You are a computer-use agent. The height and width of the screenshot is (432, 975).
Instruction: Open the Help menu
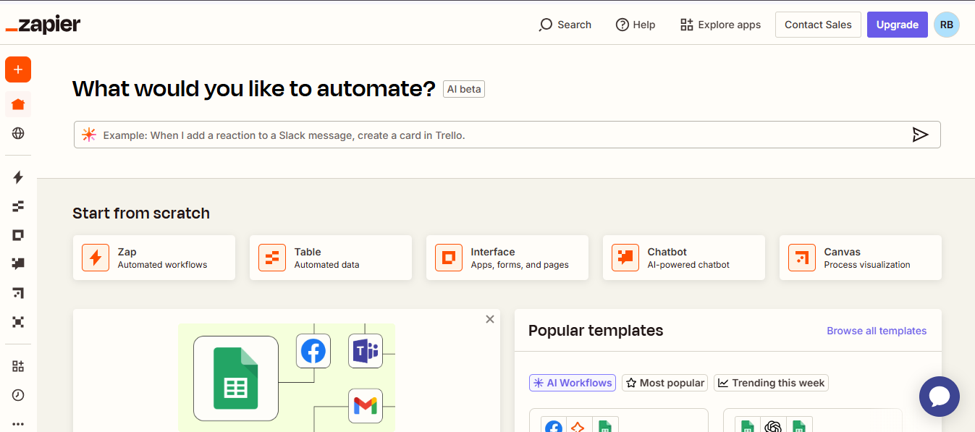coord(636,25)
